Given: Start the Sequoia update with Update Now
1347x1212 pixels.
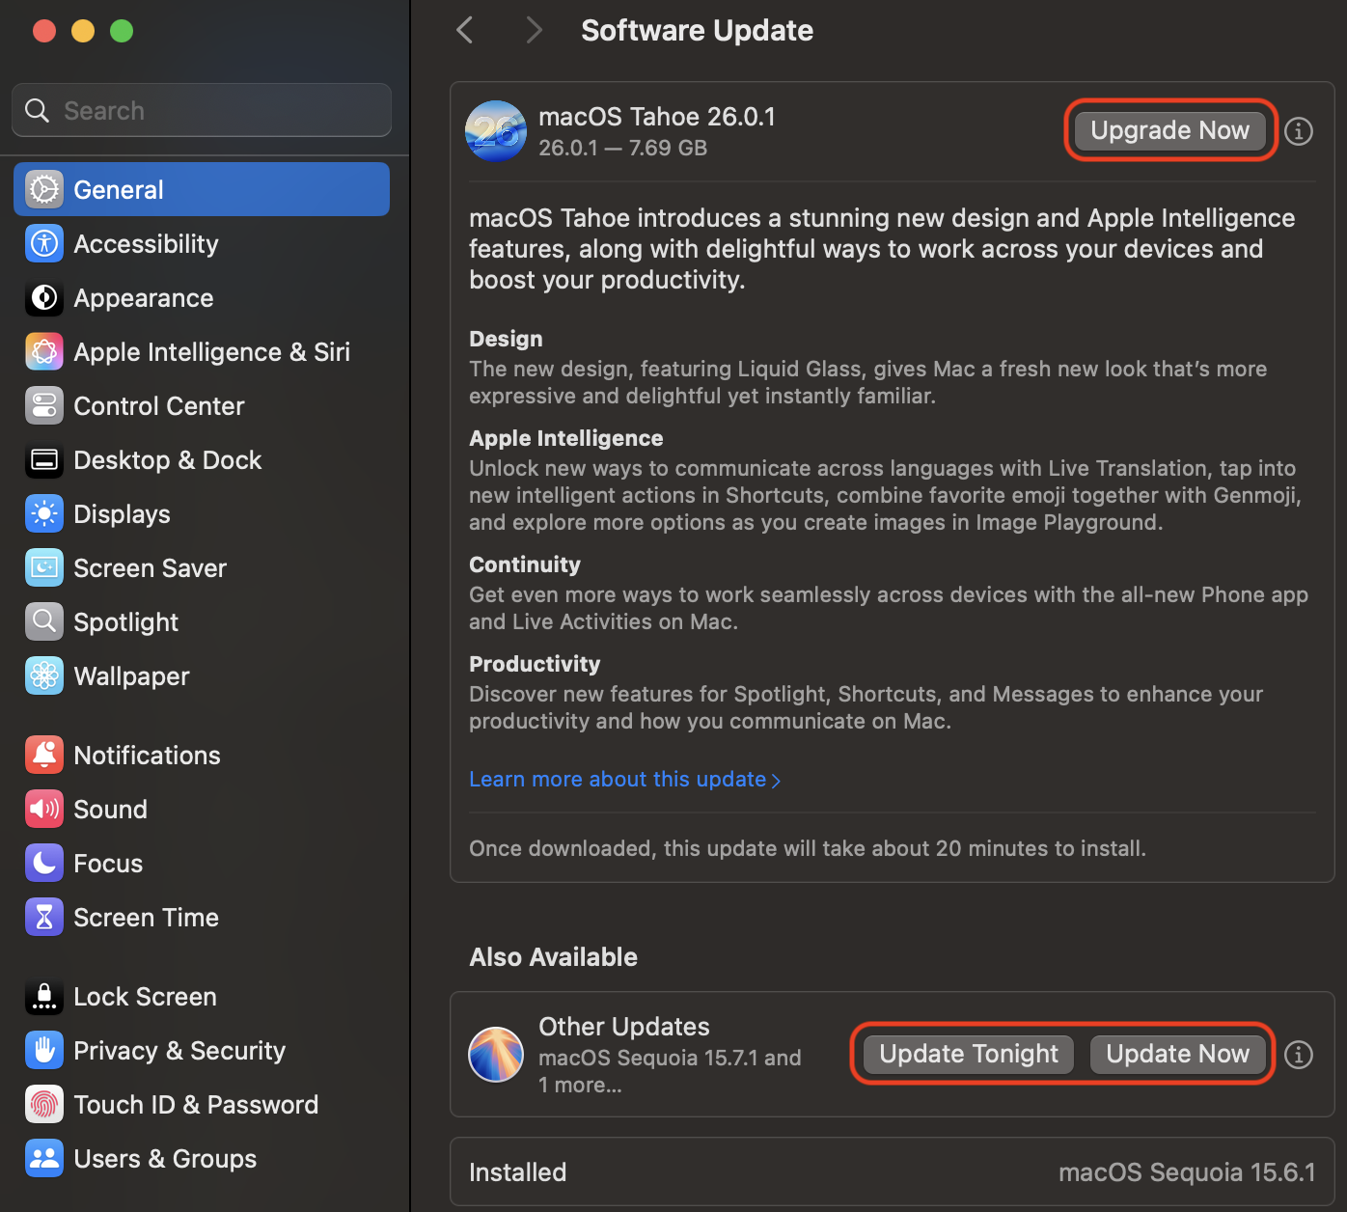Looking at the screenshot, I should point(1178,1054).
